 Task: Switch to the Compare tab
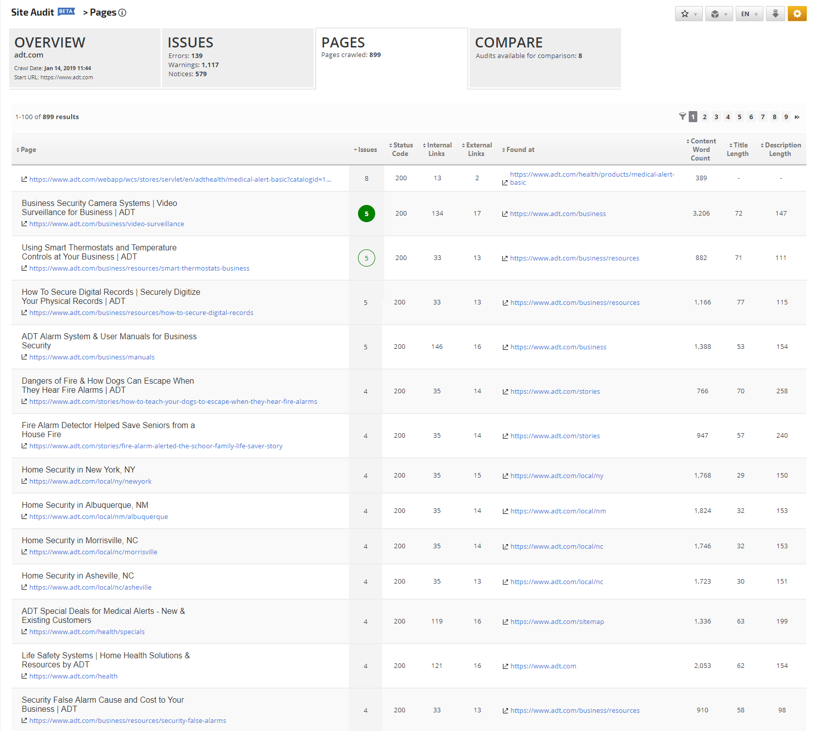tap(544, 58)
